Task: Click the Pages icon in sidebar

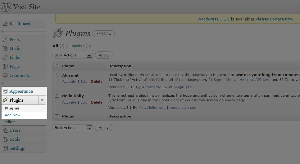Action: coord(5,66)
